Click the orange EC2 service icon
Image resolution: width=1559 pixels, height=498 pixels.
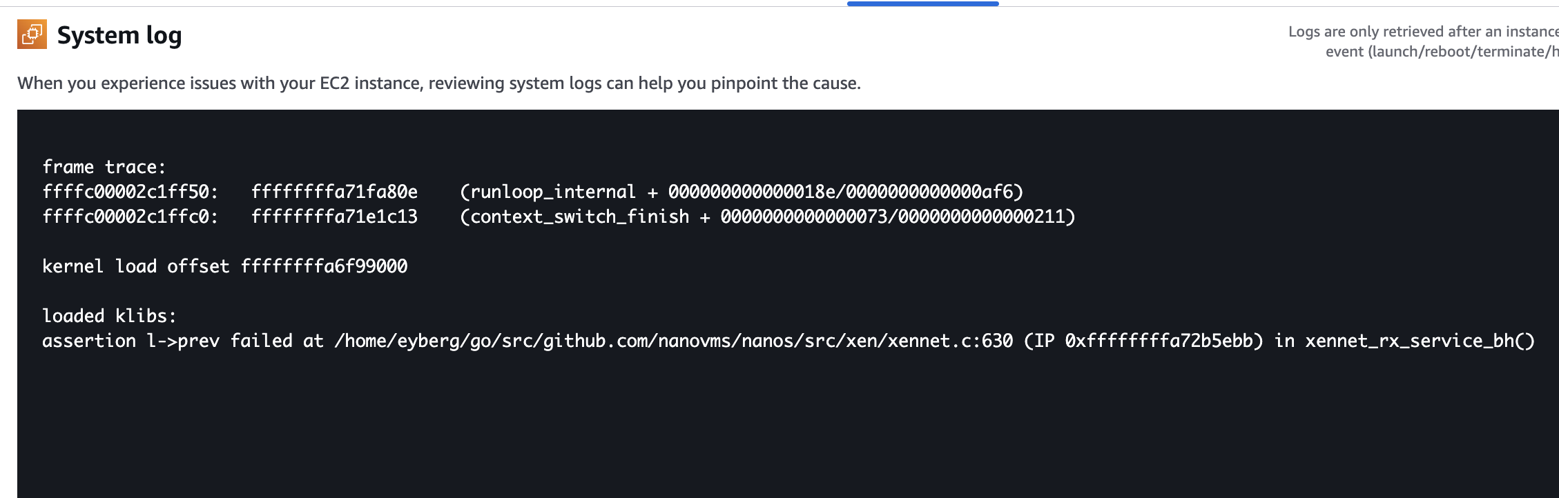32,34
